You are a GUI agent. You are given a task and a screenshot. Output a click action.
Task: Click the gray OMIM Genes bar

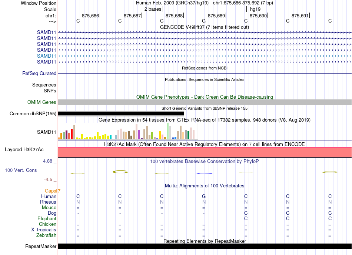point(205,102)
